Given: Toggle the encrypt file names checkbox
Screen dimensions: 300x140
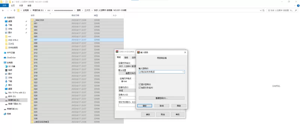Looking at the screenshot, I should point(140,87).
